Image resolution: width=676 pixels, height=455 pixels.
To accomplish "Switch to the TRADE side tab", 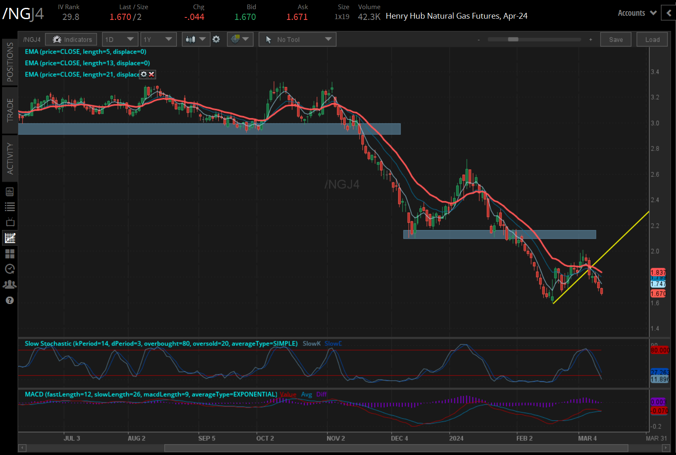I will point(10,110).
